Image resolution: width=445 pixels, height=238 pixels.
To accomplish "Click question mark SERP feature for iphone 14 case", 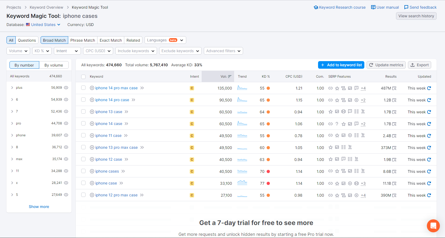I will coord(337,124).
